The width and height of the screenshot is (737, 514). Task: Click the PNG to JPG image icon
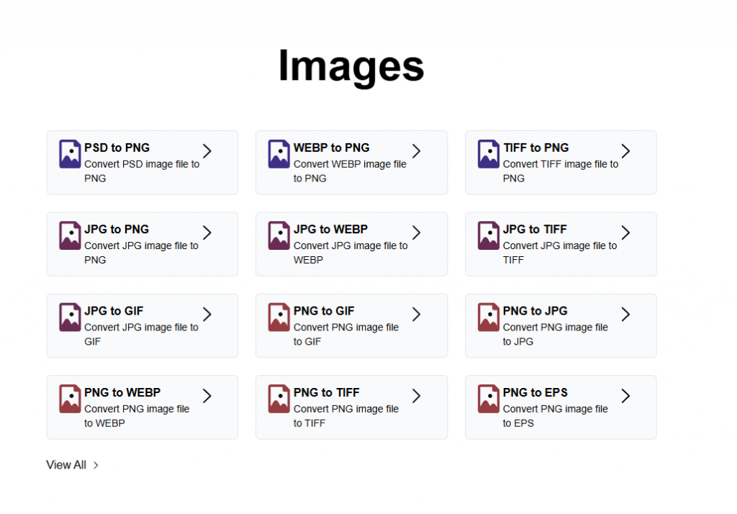point(489,317)
